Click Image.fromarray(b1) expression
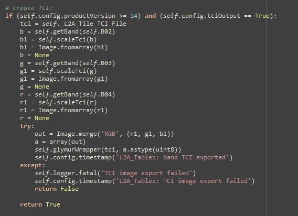The image size is (298, 216). tap(73, 47)
